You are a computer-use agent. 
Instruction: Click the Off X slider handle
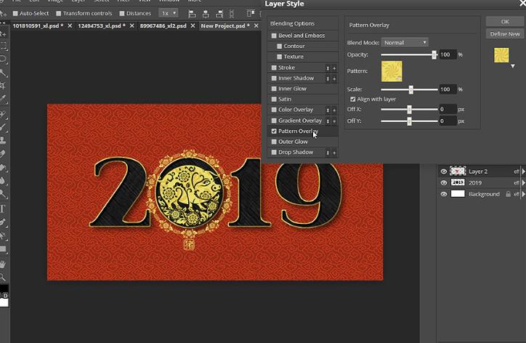(409, 110)
